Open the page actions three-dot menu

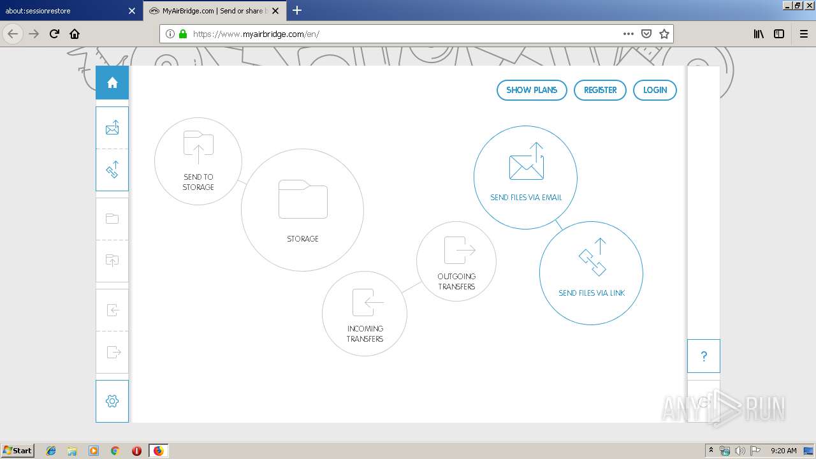[629, 34]
